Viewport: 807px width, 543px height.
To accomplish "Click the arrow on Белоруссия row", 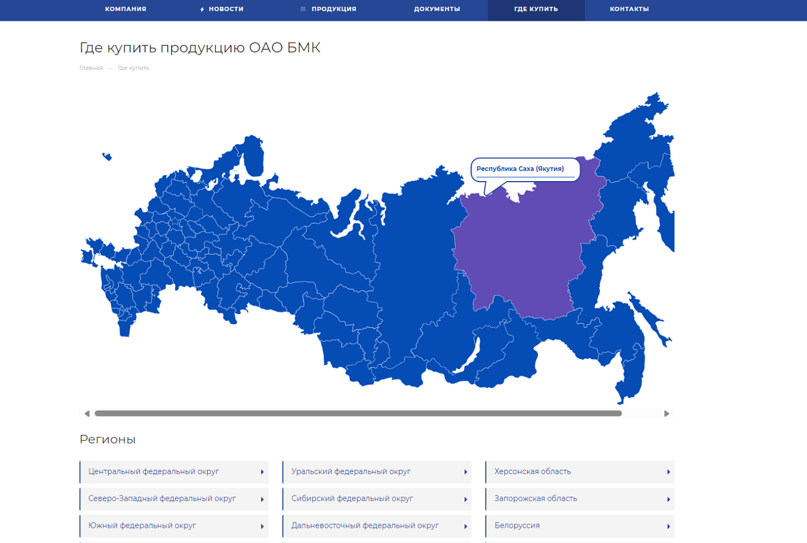I will [x=668, y=526].
